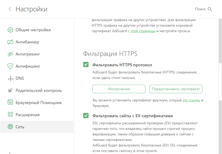
Task: Click the Сеть globe icon
Action: tap(10, 127)
